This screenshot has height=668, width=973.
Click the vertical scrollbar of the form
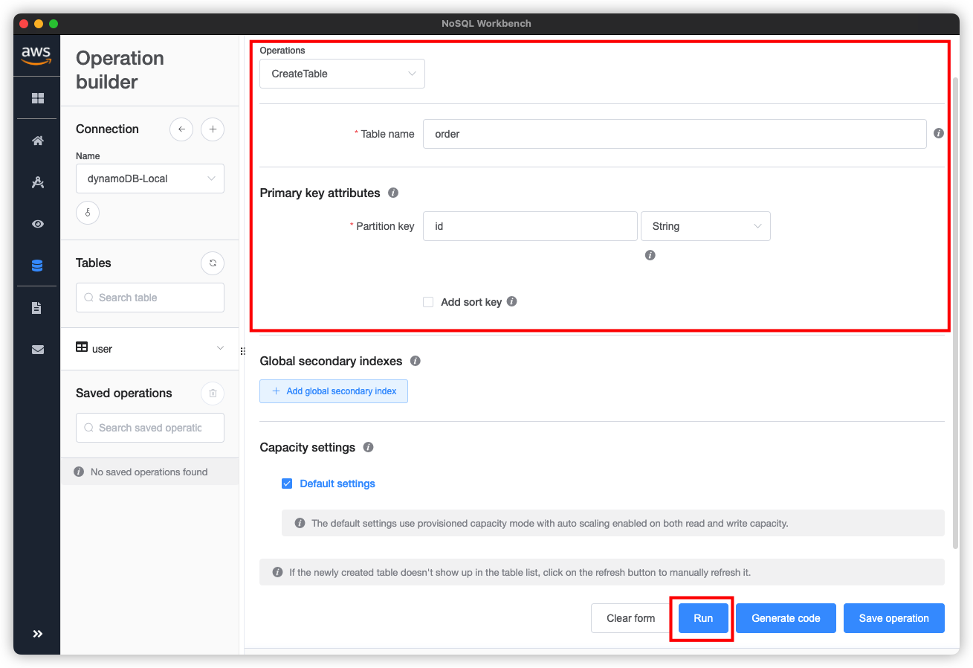[x=955, y=312]
